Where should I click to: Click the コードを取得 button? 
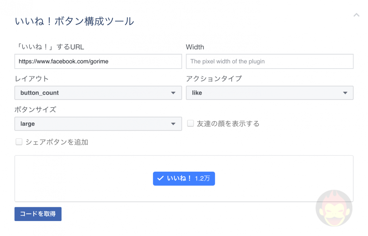[x=38, y=214]
